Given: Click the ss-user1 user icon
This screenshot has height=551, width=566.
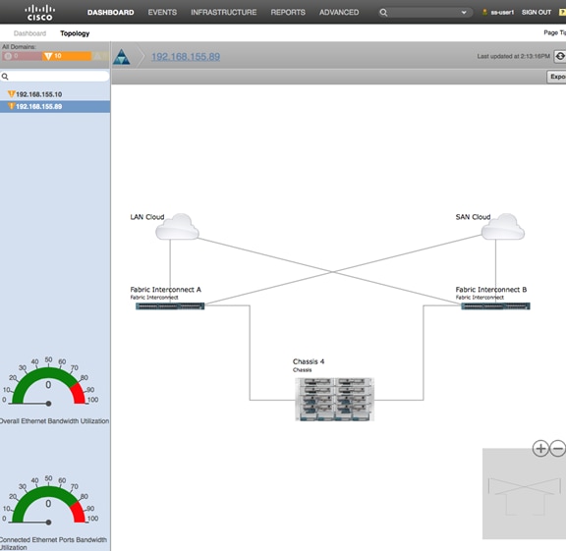Looking at the screenshot, I should pyautogui.click(x=484, y=12).
